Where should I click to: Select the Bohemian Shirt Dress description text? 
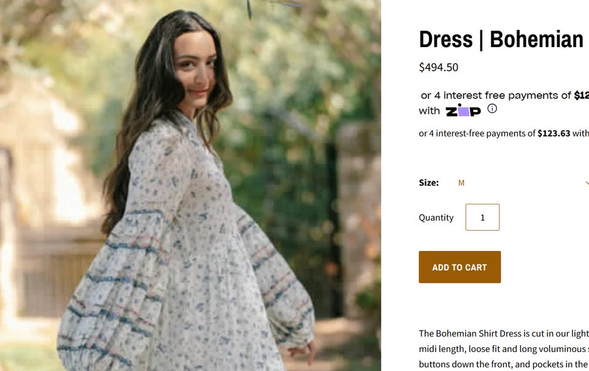[503, 334]
